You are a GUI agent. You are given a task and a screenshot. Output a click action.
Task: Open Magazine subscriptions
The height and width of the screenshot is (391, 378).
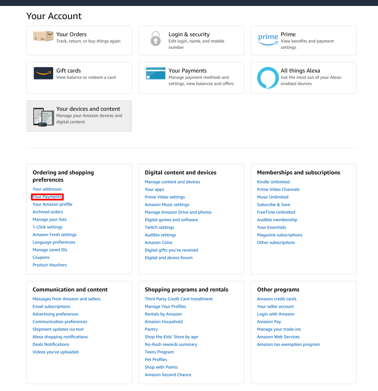280,235
